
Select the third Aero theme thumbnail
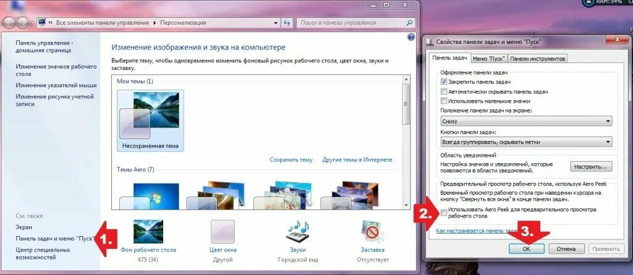click(283, 196)
